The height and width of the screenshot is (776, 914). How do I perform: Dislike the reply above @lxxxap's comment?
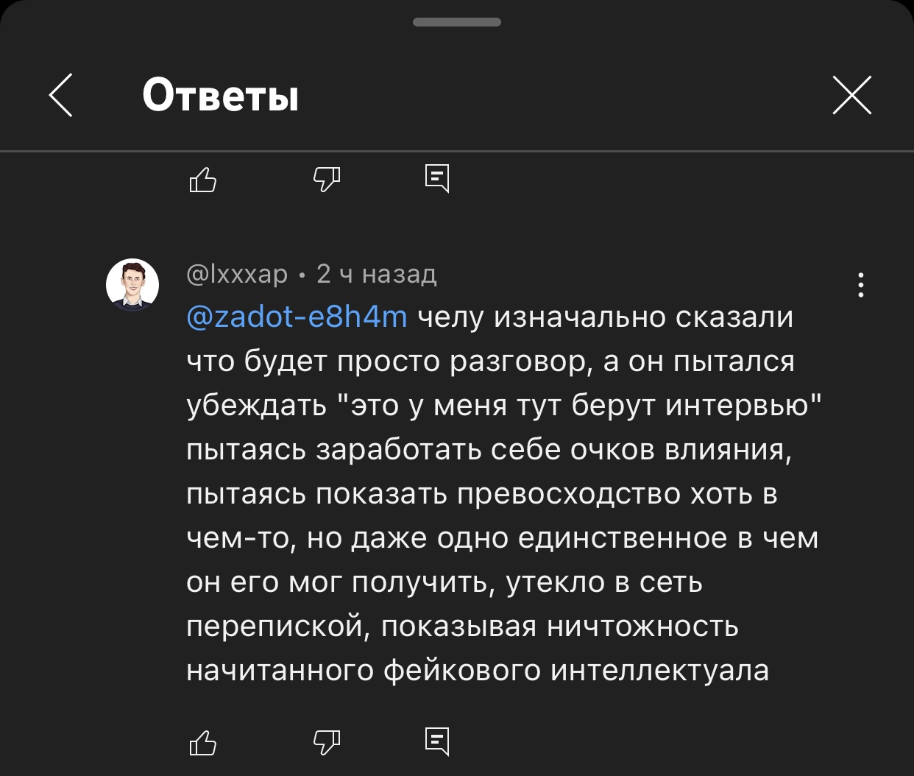click(x=327, y=179)
